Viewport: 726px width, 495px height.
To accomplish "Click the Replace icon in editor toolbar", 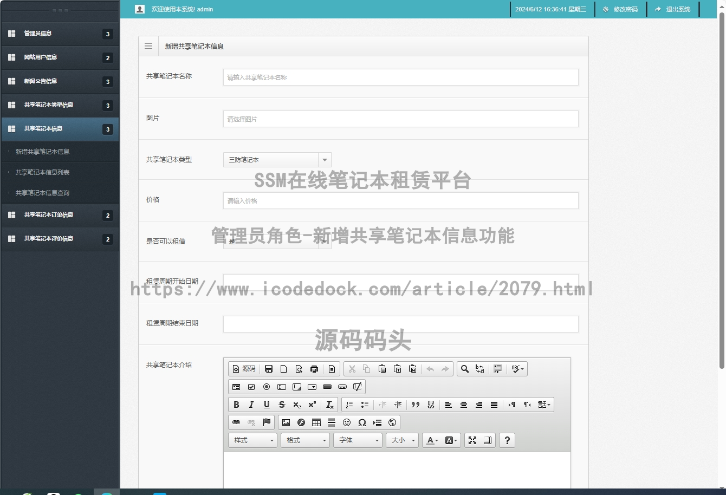I will [x=480, y=369].
